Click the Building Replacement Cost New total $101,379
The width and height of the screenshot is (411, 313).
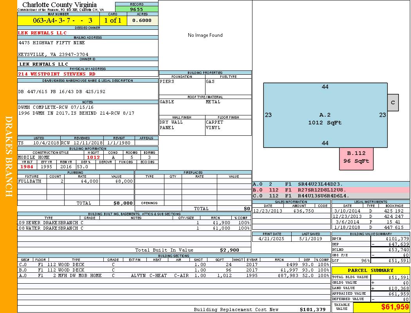tap(312, 309)
